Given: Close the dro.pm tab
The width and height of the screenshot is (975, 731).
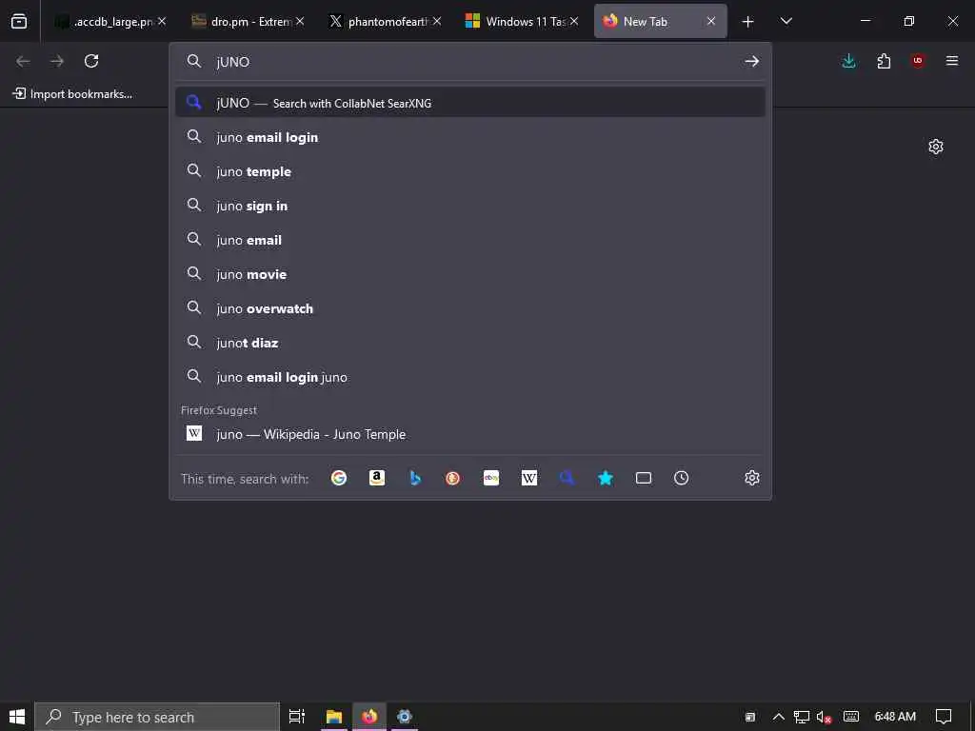Looking at the screenshot, I should (x=300, y=21).
